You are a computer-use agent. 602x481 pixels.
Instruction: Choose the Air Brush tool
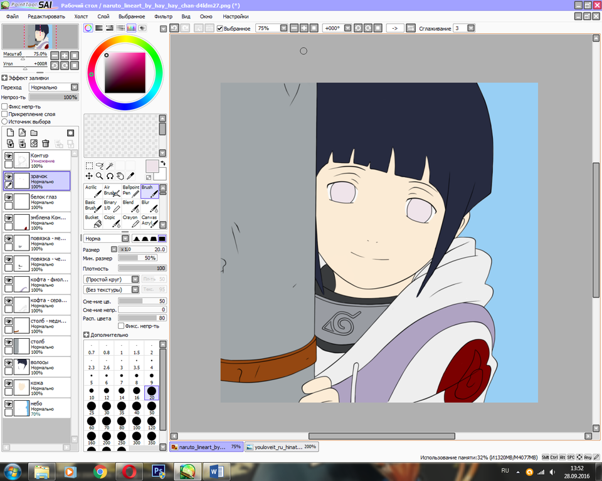pos(112,191)
